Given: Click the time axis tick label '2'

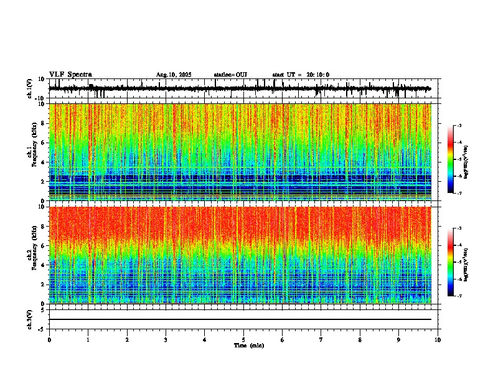Looking at the screenshot, I should tap(127, 340).
